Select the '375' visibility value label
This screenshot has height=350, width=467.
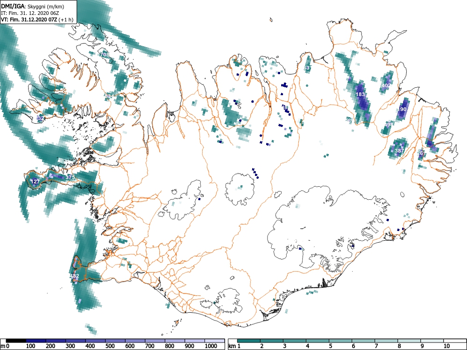point(71,177)
